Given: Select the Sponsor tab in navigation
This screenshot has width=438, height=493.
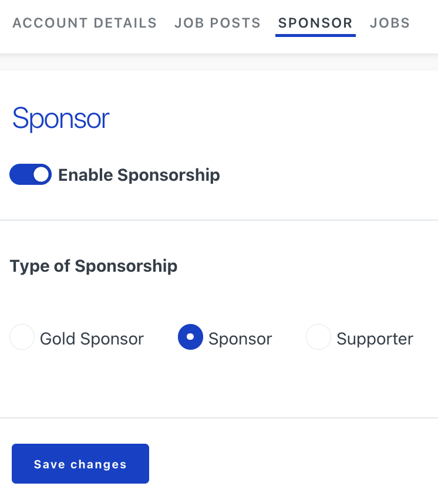Looking at the screenshot, I should click(x=315, y=23).
